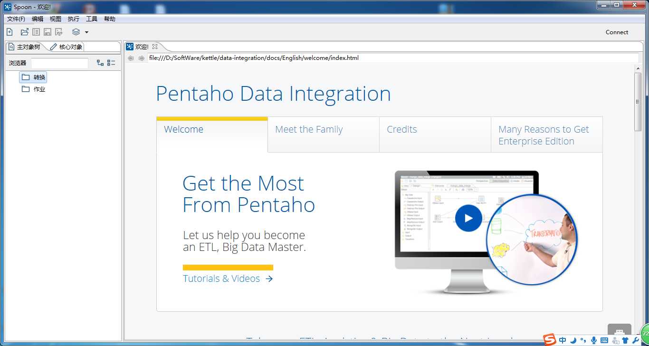Toggle the 中 Chinese input mode icon

coord(563,340)
